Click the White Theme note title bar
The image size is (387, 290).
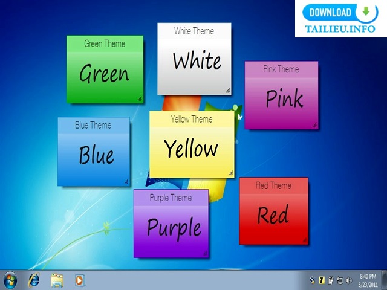(194, 31)
